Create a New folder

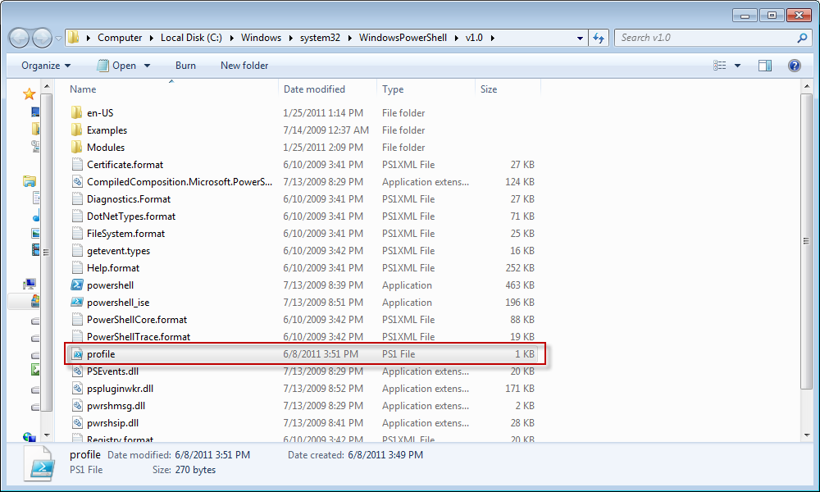pyautogui.click(x=244, y=66)
